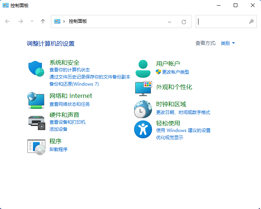Screen dimensions: 261x209
Task: Open the 外观和个性化 monitor icon
Action: click(x=143, y=88)
